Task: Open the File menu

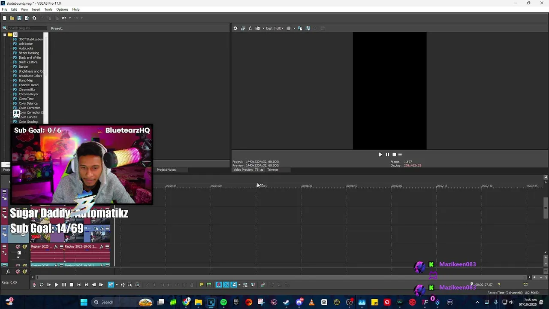Action: 4,9
